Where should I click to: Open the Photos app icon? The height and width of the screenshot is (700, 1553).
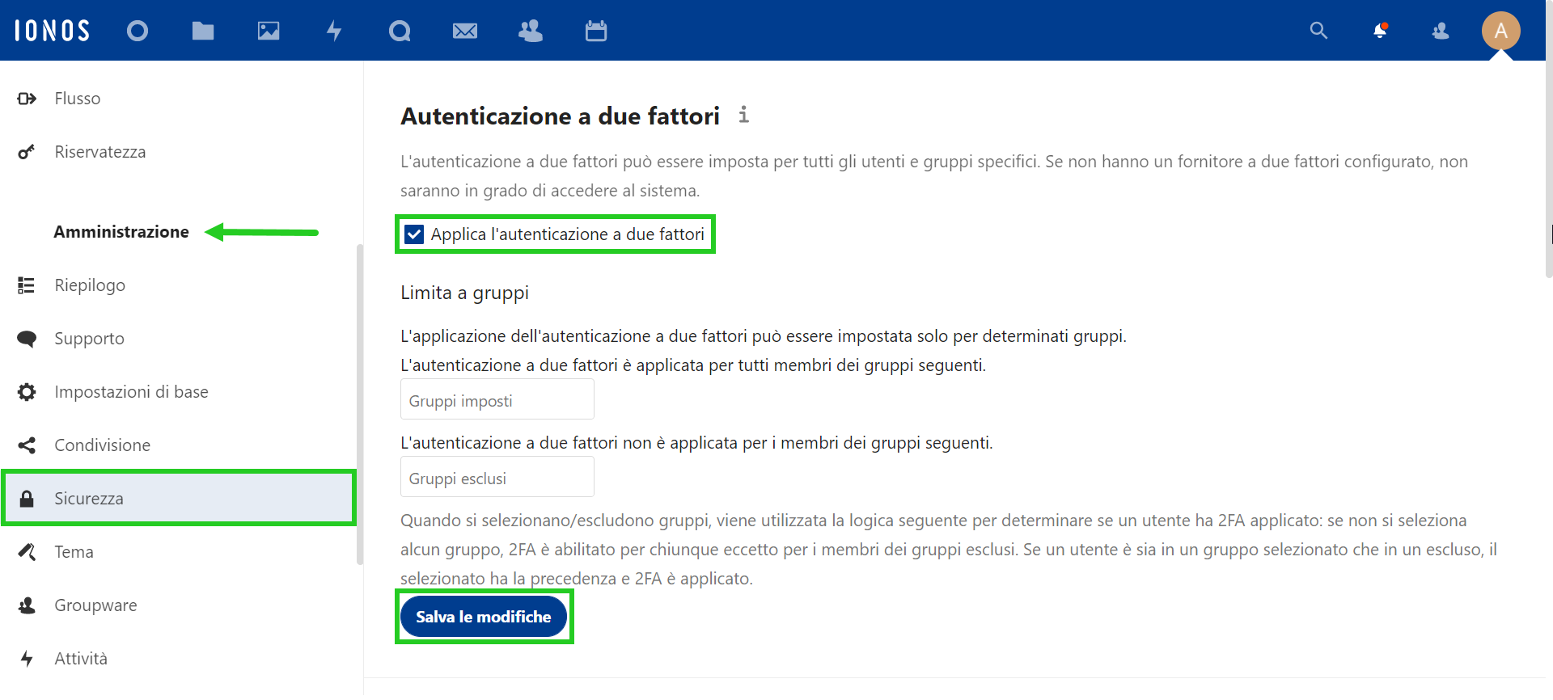[x=269, y=31]
